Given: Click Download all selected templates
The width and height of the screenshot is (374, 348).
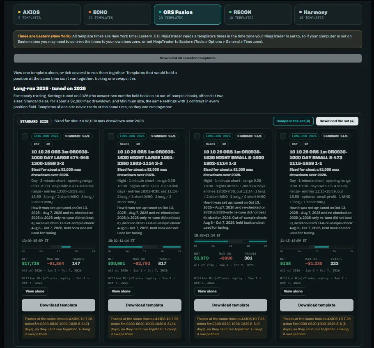Looking at the screenshot, I should (188, 58).
